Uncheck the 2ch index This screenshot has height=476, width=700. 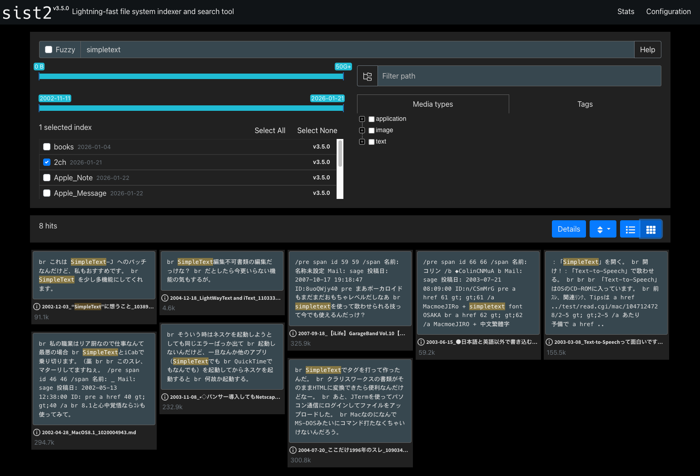click(47, 162)
